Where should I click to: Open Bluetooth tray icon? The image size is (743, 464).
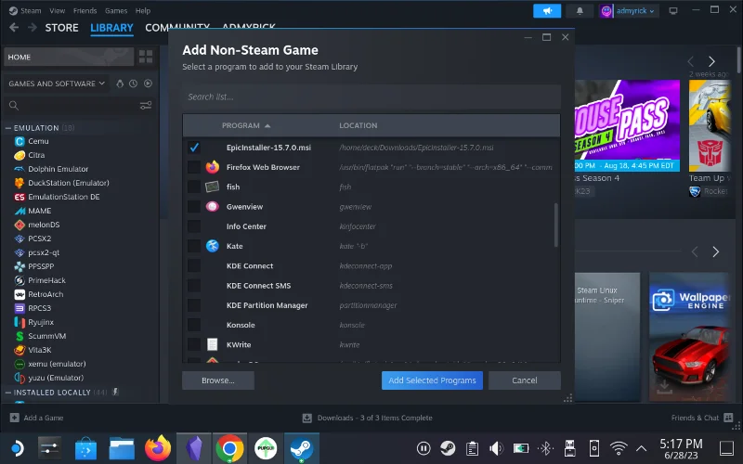tap(545, 448)
